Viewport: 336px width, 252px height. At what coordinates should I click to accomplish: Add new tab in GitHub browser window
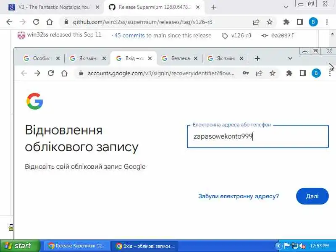[x=214, y=7]
